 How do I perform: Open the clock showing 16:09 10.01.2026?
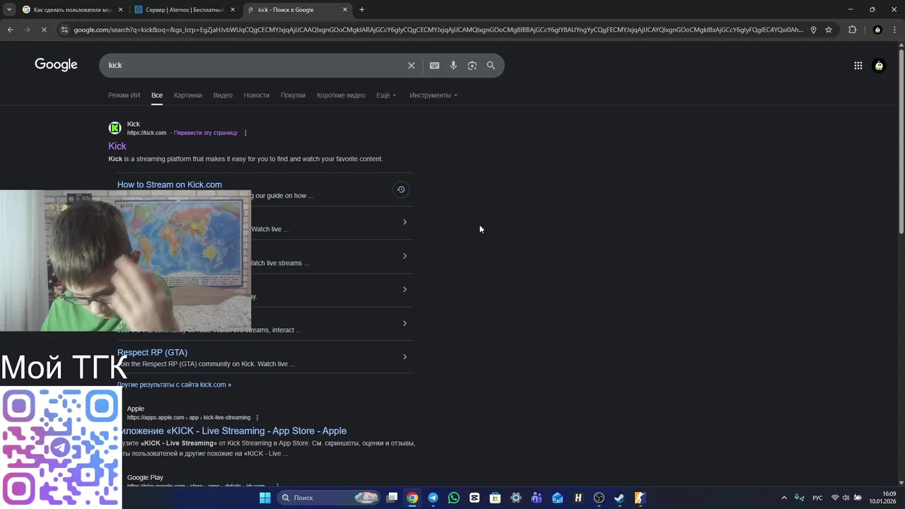tap(882, 498)
